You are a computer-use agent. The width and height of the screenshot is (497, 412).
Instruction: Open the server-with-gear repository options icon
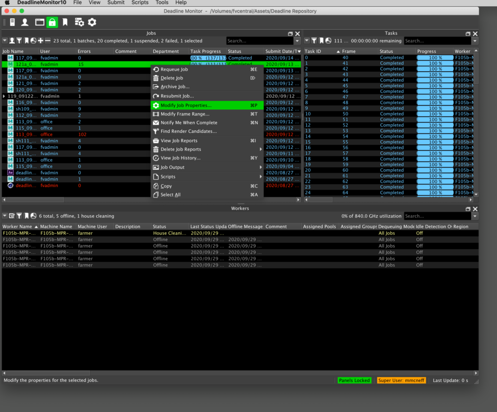[x=79, y=22]
